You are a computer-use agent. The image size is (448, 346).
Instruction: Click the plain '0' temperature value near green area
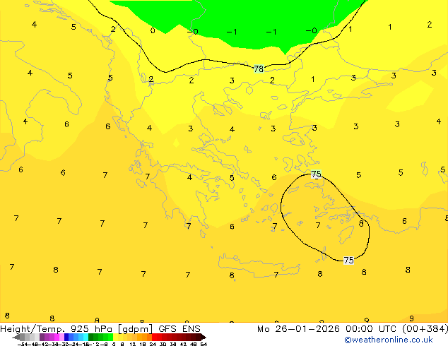click(153, 30)
